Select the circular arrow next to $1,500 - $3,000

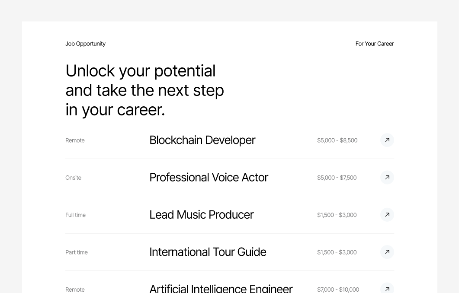click(387, 214)
